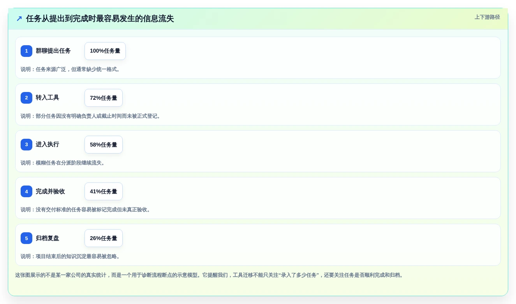The height and width of the screenshot is (304, 516).
Task: Click the 58%任务量 pill
Action: click(x=104, y=145)
